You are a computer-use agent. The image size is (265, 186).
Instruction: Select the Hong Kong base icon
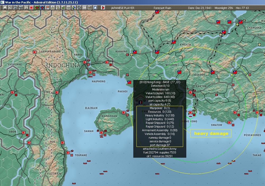pyautogui.click(x=191, y=112)
